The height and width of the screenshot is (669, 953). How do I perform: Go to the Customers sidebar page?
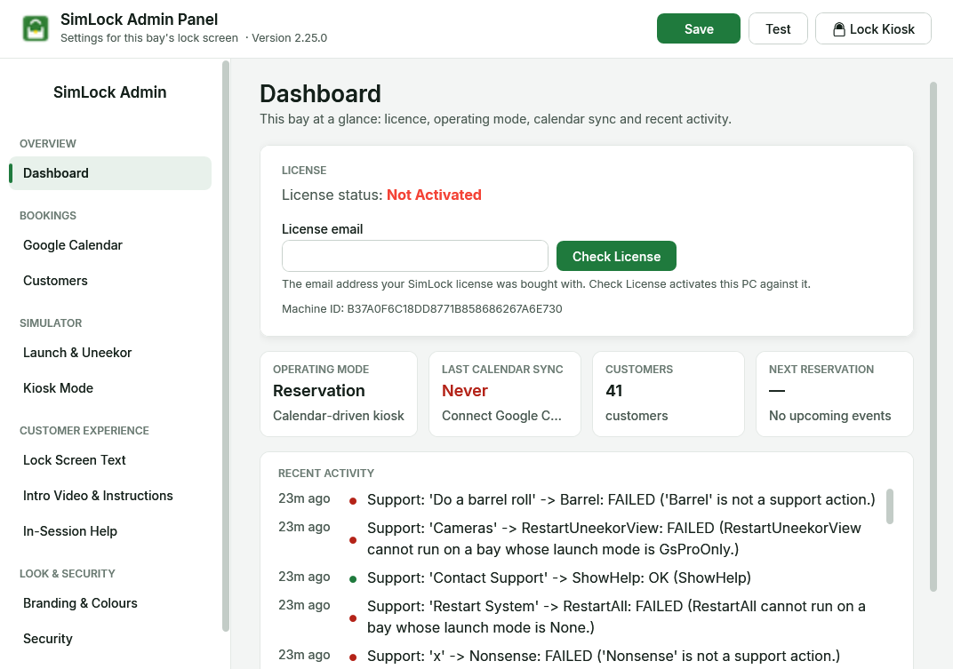[x=110, y=281]
